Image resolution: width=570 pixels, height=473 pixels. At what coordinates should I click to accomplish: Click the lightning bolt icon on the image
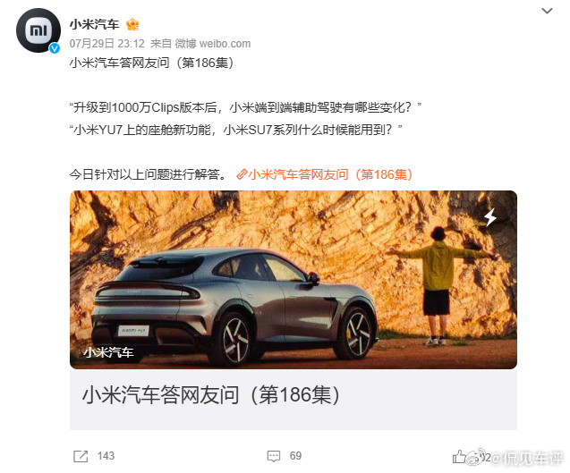[x=490, y=217]
